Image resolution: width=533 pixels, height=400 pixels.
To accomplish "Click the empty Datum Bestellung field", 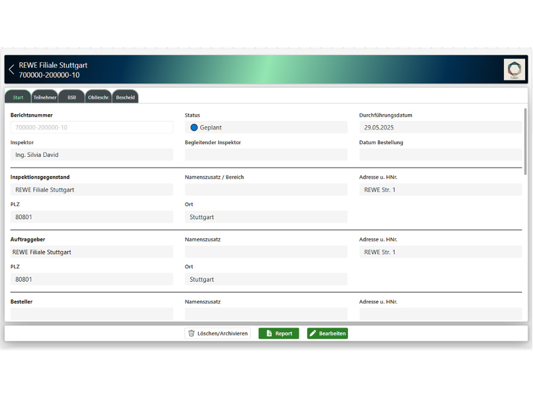I will tap(441, 155).
